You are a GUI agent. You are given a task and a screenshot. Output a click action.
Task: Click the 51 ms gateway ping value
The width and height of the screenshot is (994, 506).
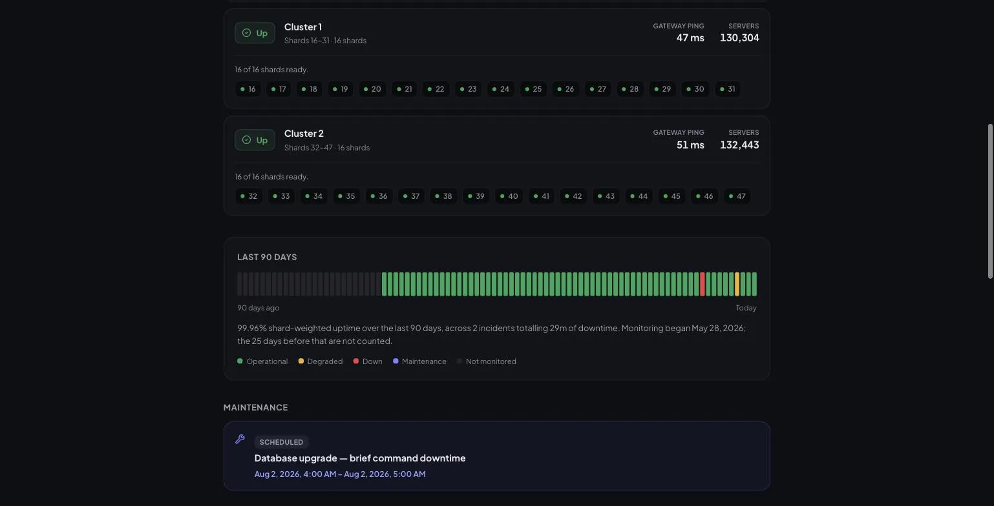point(690,145)
